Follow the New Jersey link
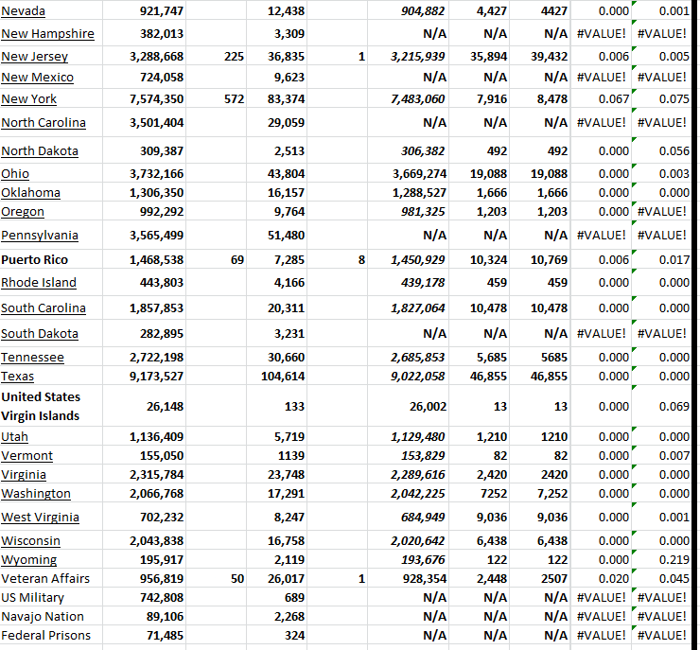Image resolution: width=700 pixels, height=650 pixels. click(34, 57)
